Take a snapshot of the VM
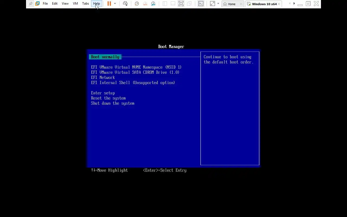347x217 pixels. click(x=137, y=4)
